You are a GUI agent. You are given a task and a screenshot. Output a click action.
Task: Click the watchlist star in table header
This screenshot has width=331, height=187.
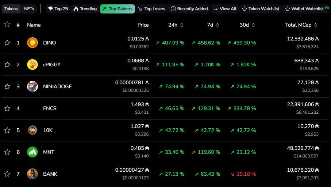tap(7, 24)
